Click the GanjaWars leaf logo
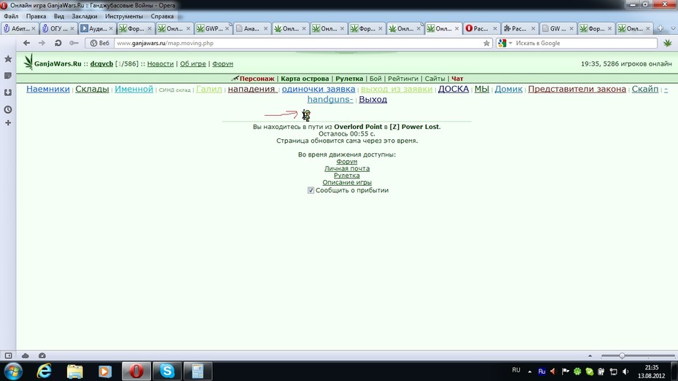This screenshot has width=678, height=381. point(28,63)
